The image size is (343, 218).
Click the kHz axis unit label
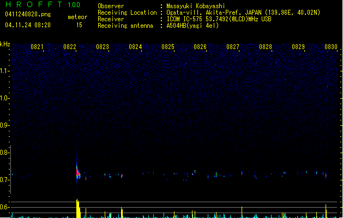click(5, 44)
